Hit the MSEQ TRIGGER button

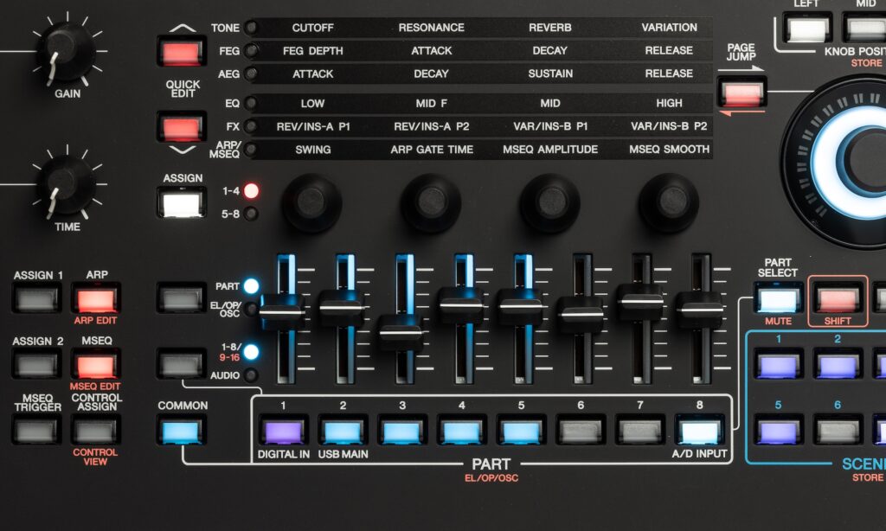click(x=36, y=430)
